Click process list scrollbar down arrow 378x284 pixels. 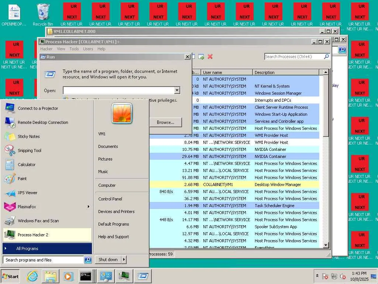click(x=326, y=245)
